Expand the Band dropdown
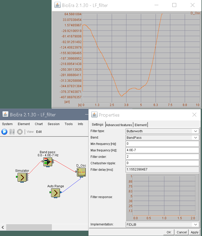Viewport: 202px width, 236px height. coord(162,137)
